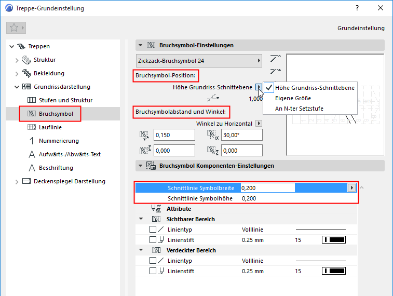Viewport: 393px width, 296px height.
Task: Choose Eigene Größe menu option
Action: point(310,98)
